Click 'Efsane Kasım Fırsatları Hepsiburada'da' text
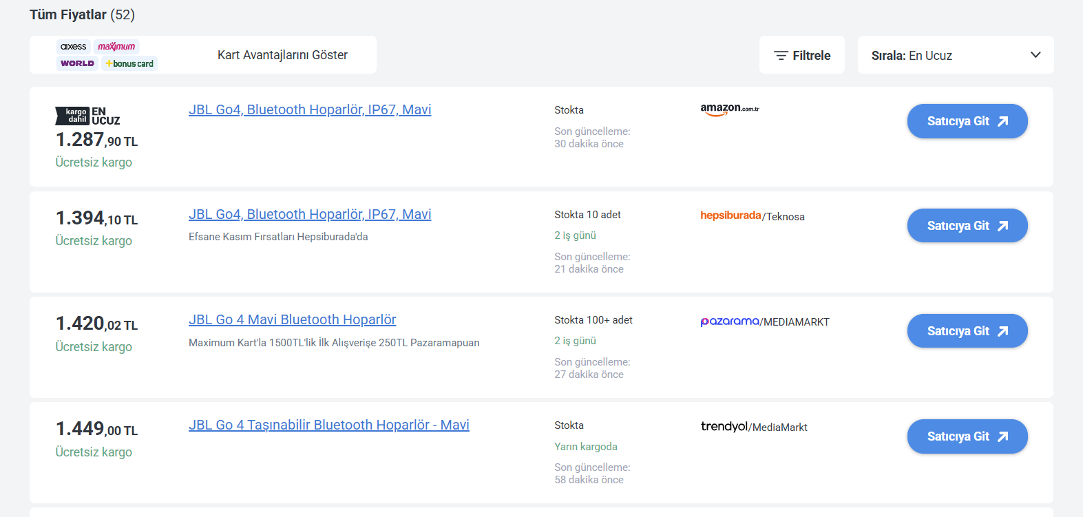This screenshot has width=1083, height=517. pos(278,237)
